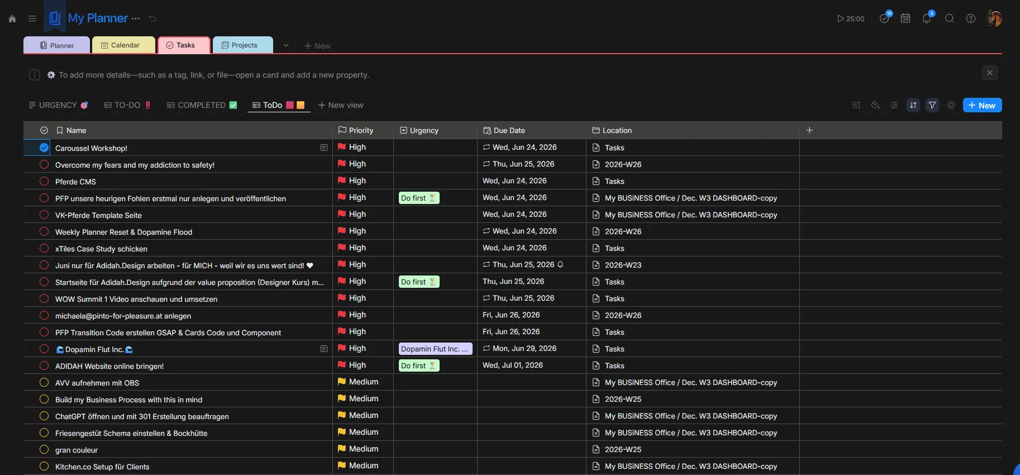Uncheck the Caroussel Workshop! task

tap(44, 148)
